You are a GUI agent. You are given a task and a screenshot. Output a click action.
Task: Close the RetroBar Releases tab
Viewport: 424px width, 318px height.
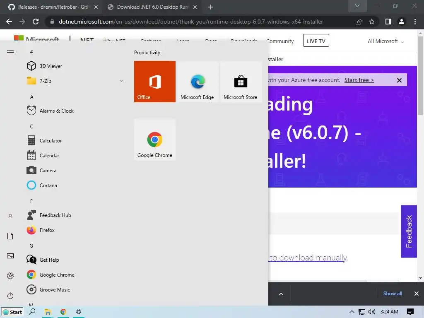point(96,7)
